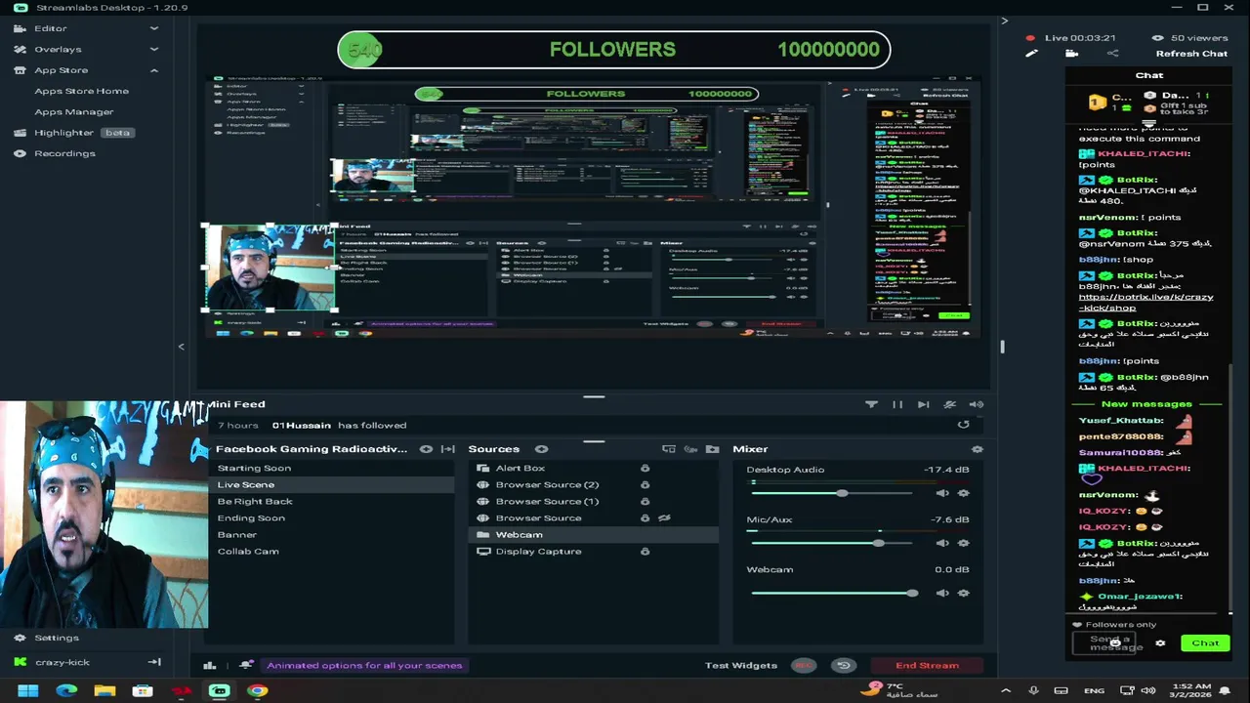Viewport: 1250px width, 703px height.
Task: Mute Mini Feed event sounds
Action: point(976,404)
